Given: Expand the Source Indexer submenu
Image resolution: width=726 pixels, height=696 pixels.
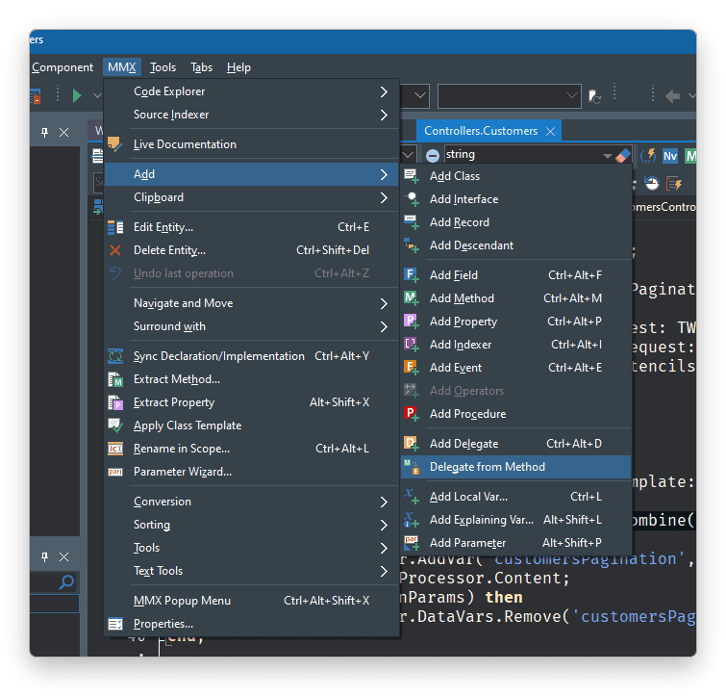Looking at the screenshot, I should (x=251, y=115).
